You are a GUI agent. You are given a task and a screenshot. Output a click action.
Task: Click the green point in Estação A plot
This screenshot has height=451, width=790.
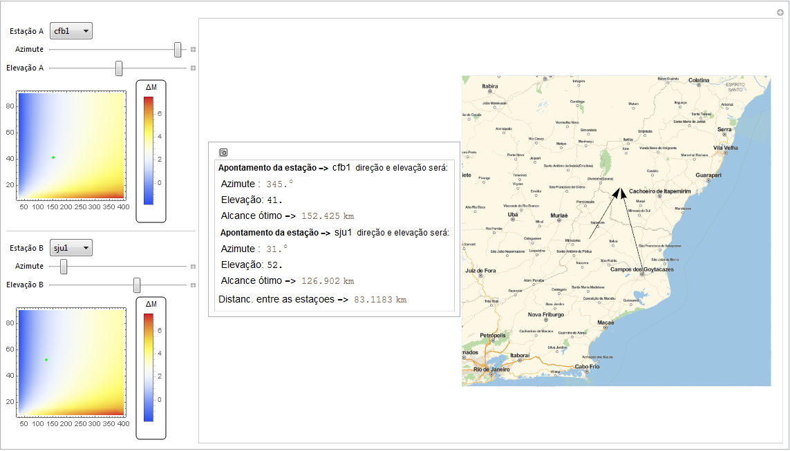(53, 157)
